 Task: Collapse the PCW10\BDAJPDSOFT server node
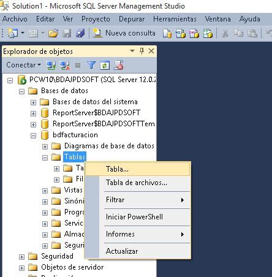[10, 80]
